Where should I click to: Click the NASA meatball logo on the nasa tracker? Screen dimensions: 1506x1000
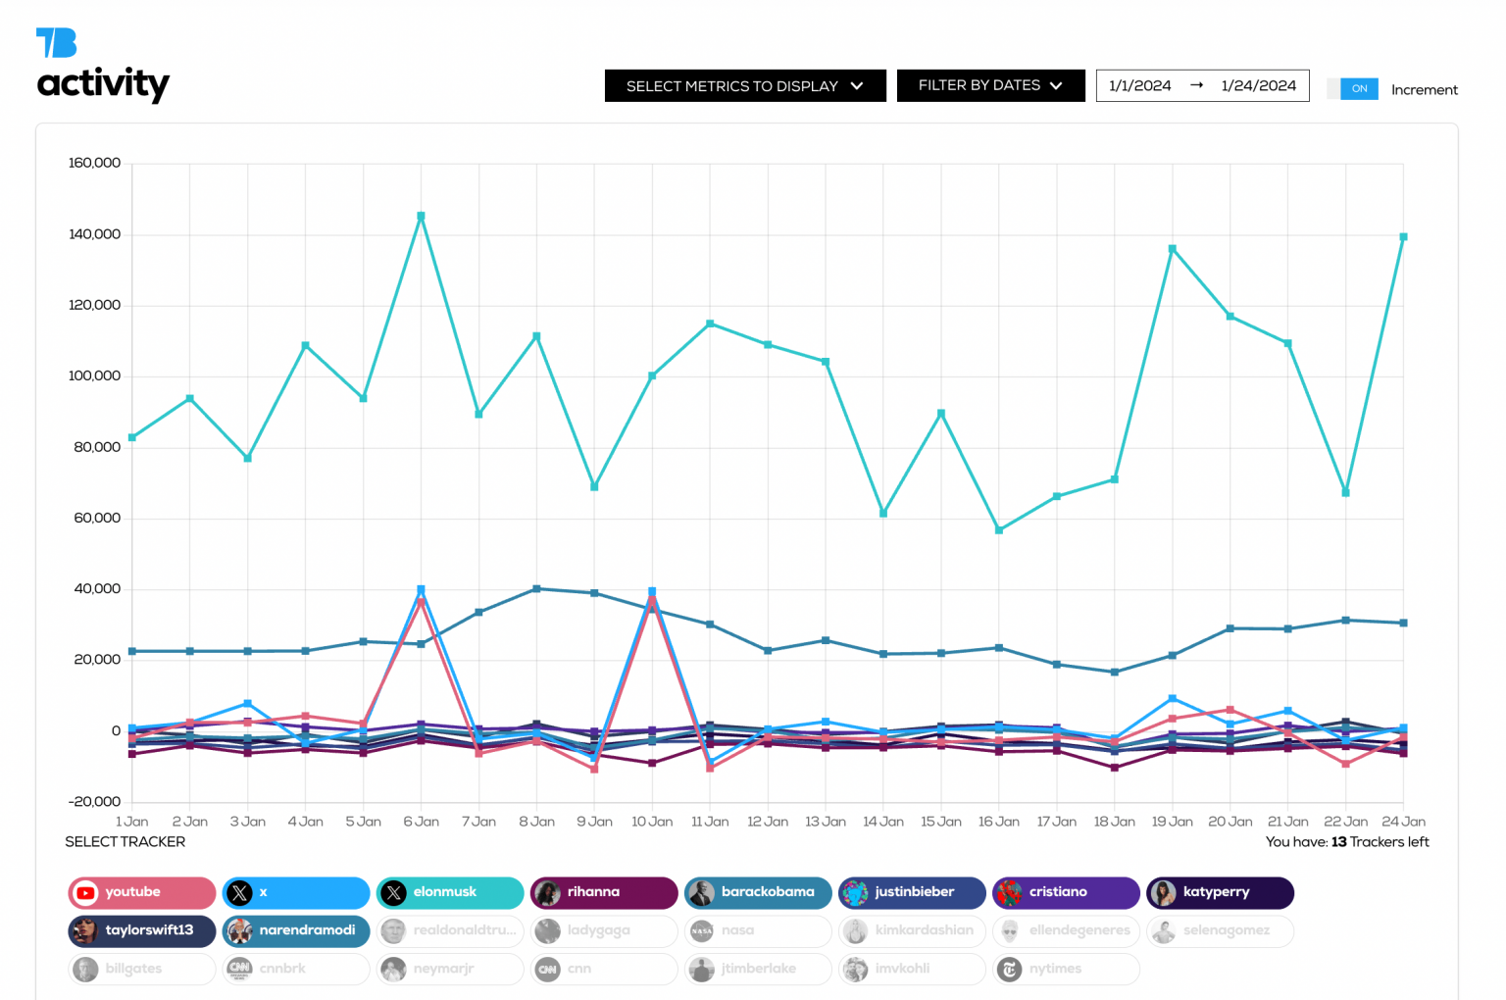click(701, 930)
